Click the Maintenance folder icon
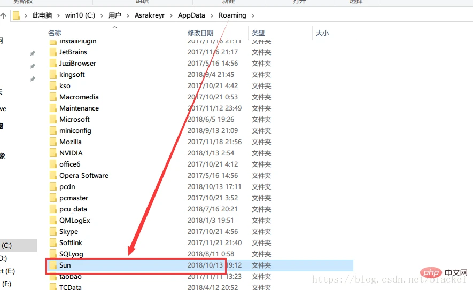Viewport: 473px width, 290px height. [x=53, y=108]
